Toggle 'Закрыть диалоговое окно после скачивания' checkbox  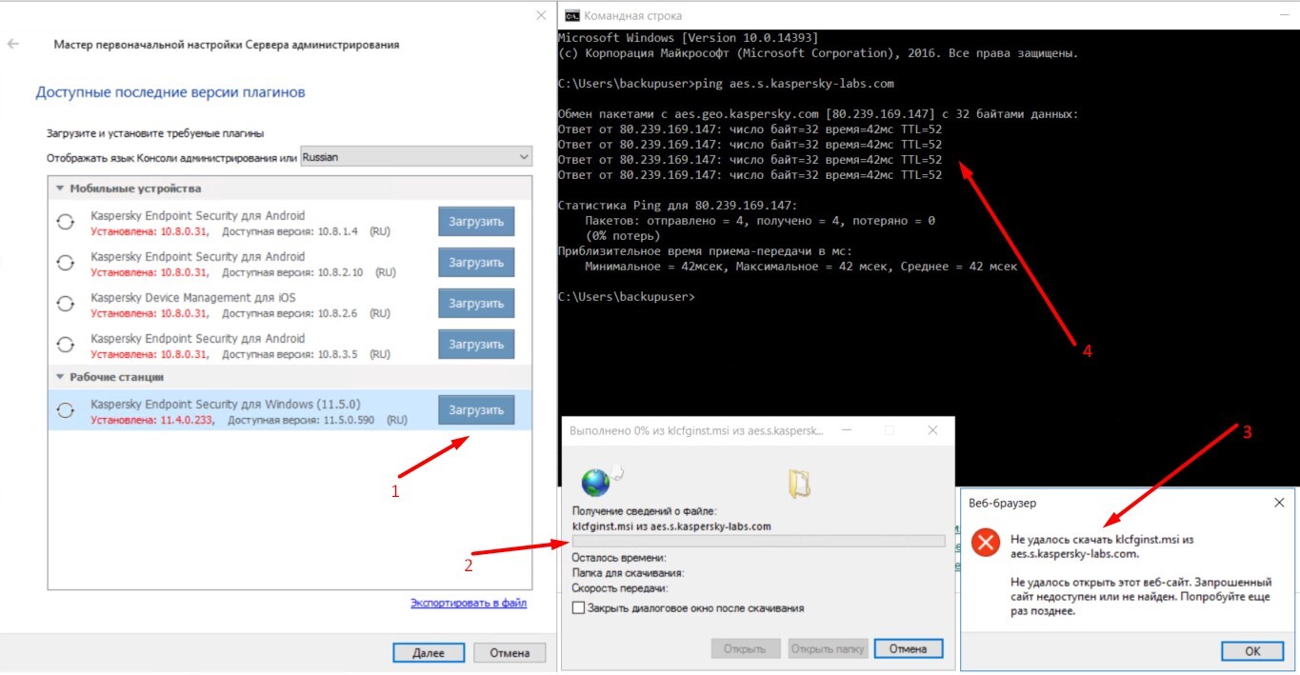coord(578,608)
